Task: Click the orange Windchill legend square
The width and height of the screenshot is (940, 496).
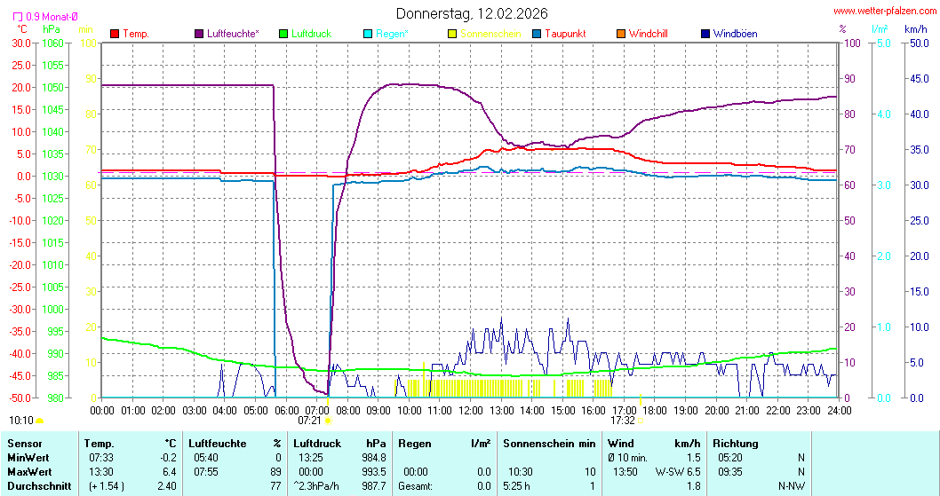Action: click(621, 34)
